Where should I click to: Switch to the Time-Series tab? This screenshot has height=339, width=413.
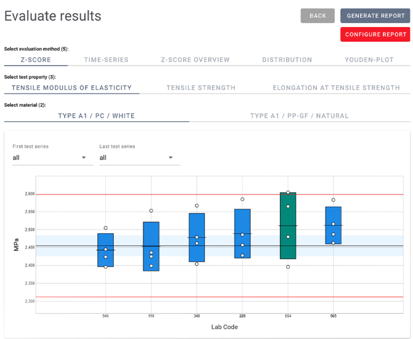click(x=106, y=60)
